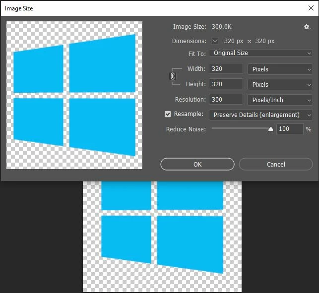Click the Resample label
319x293 pixels.
point(189,114)
